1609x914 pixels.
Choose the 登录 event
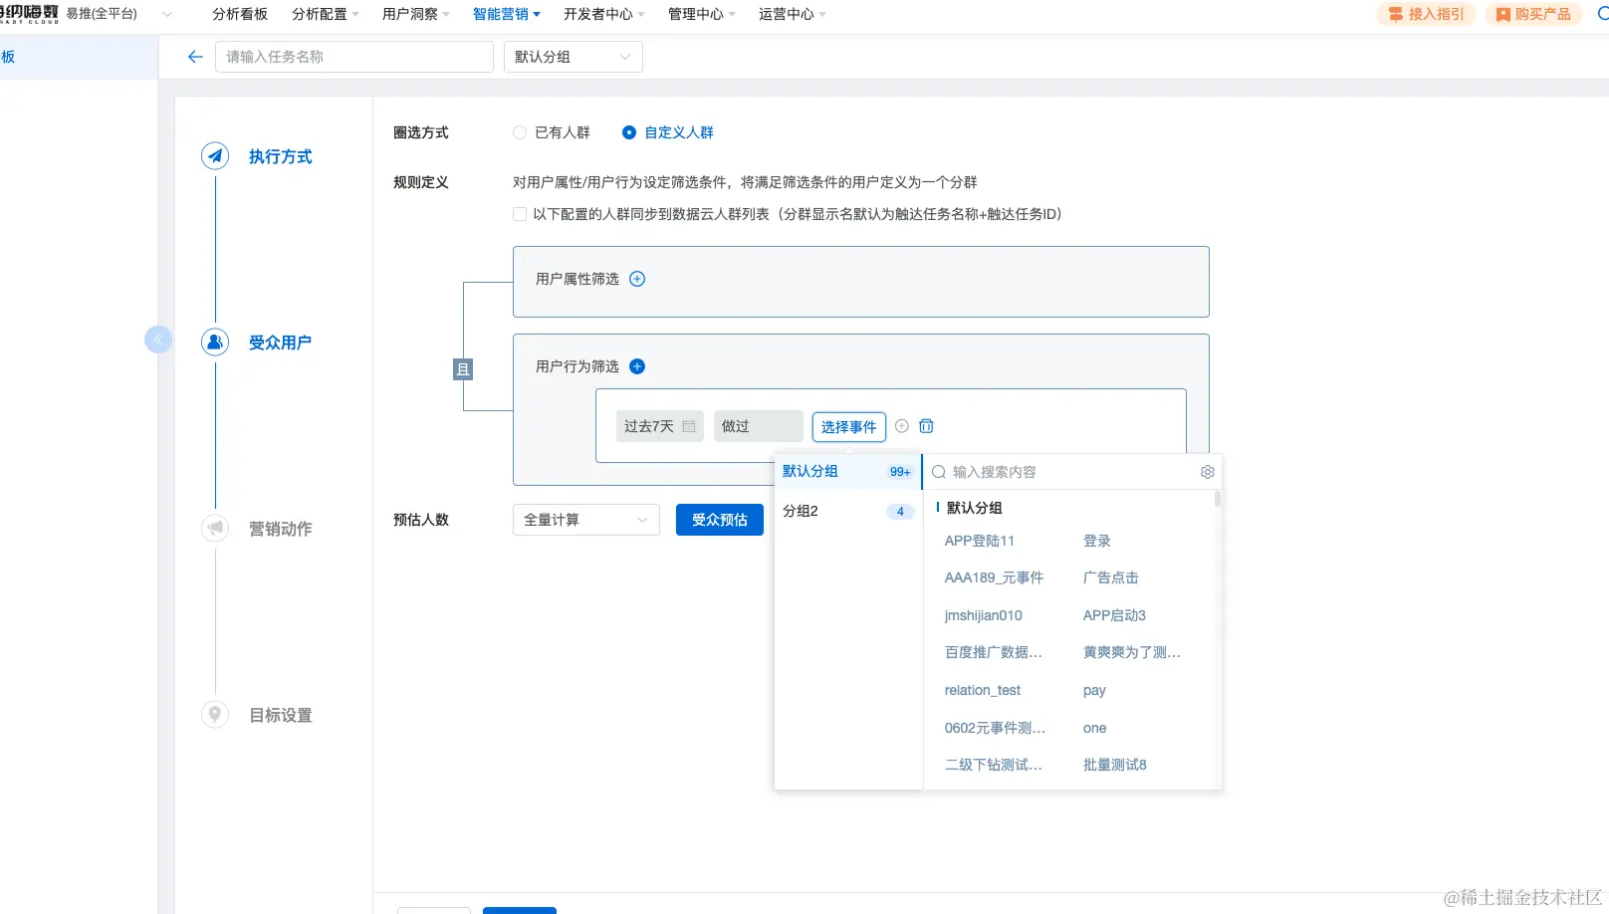coord(1097,541)
